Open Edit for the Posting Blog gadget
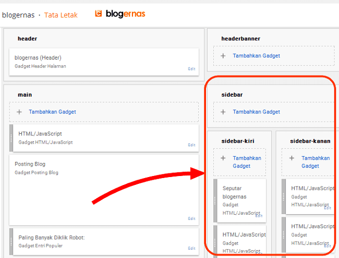 tap(191, 219)
